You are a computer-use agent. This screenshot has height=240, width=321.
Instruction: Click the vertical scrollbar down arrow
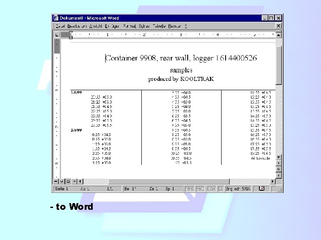point(278,157)
